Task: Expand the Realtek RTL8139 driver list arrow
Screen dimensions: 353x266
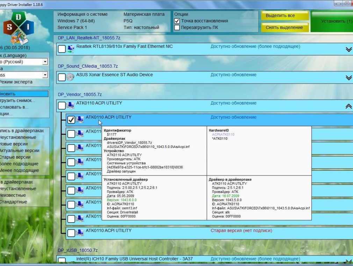Action: [x=348, y=49]
